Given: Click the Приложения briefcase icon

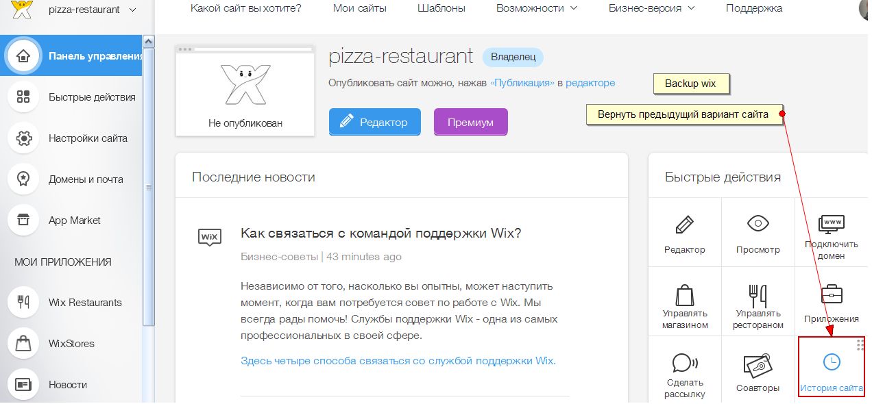Looking at the screenshot, I should (x=832, y=303).
